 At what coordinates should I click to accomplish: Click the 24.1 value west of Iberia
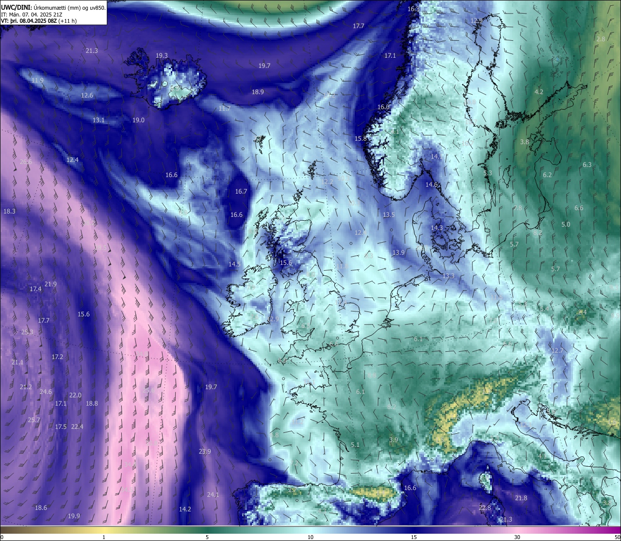coord(213,495)
